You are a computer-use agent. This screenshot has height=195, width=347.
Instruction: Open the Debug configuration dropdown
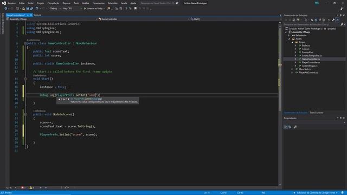tap(55, 9)
